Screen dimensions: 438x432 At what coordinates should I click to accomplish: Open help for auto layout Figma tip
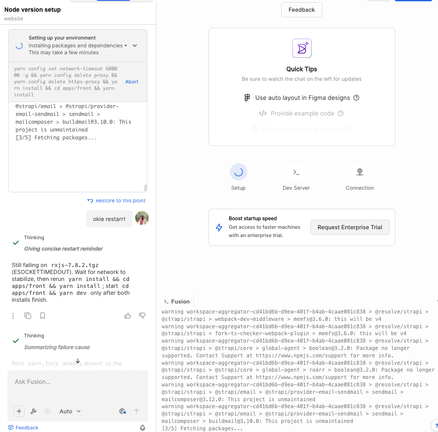tap(356, 98)
